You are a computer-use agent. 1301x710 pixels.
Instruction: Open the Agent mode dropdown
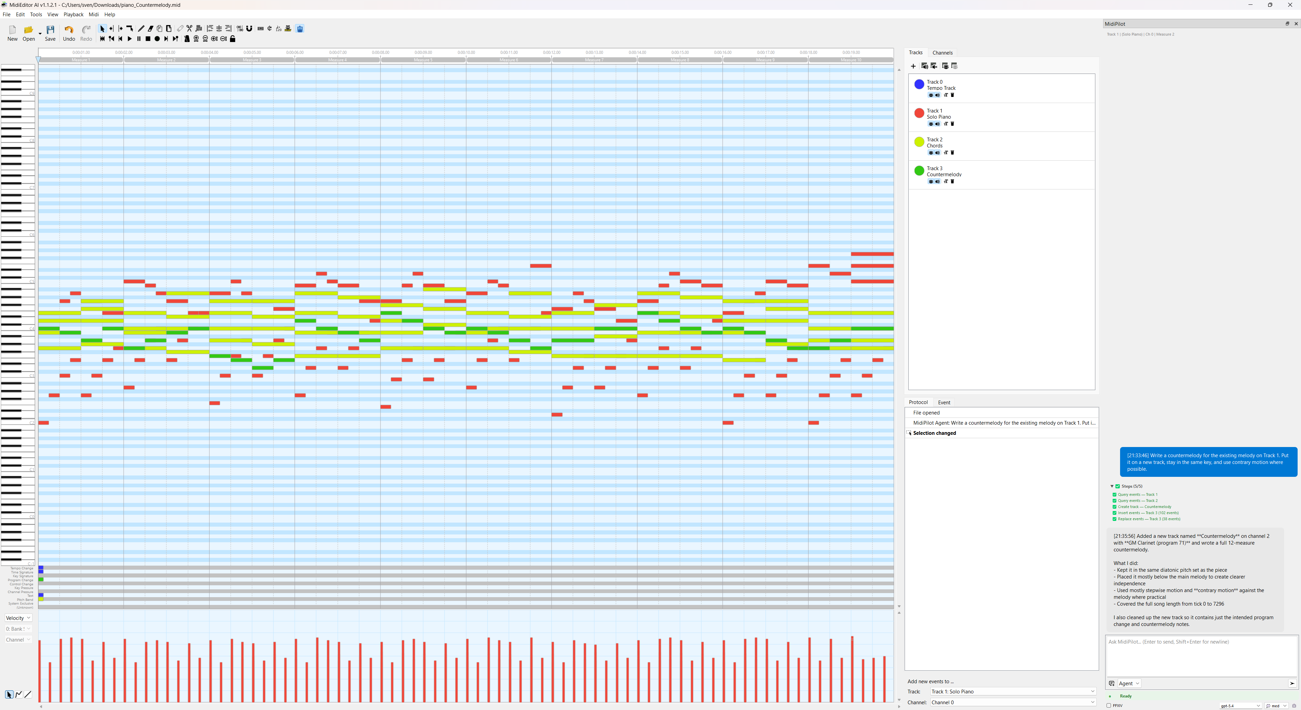[1129, 683]
